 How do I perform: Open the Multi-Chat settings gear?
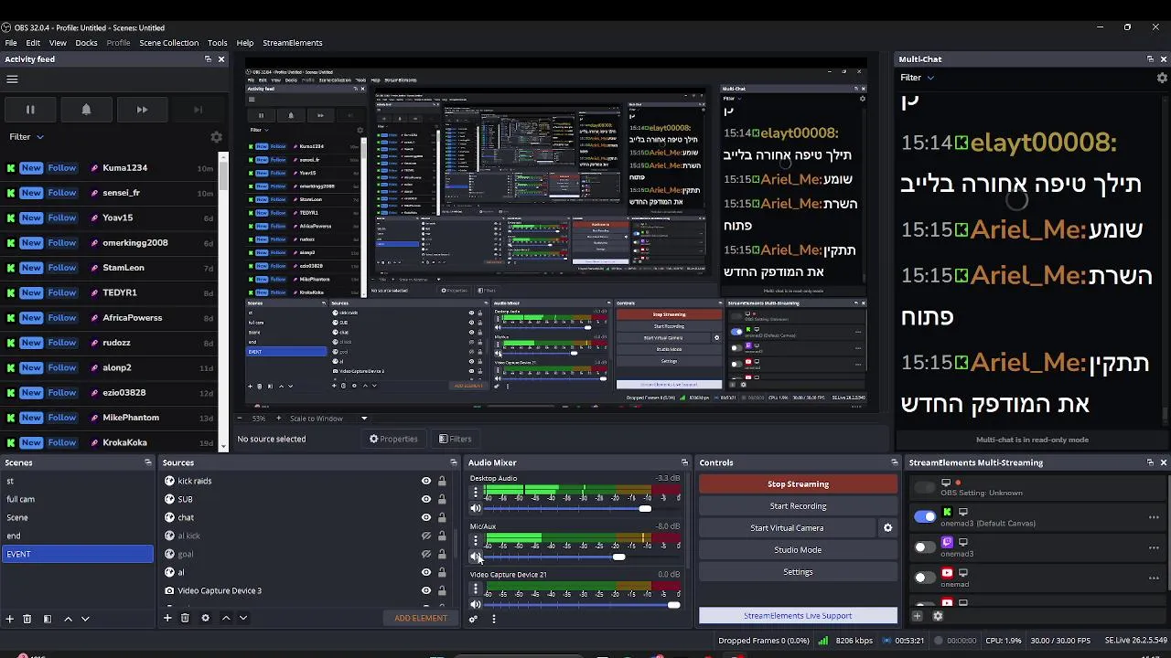coord(1162,78)
